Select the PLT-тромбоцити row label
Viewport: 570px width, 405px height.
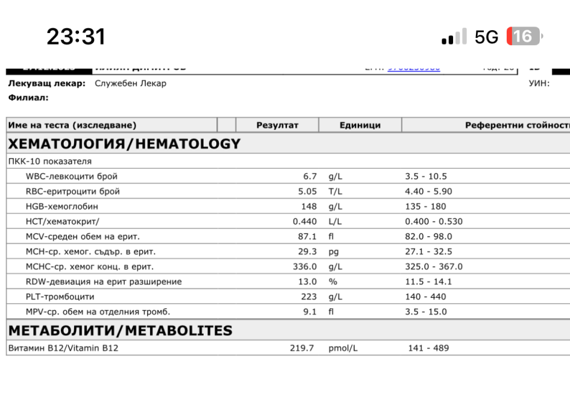(60, 297)
